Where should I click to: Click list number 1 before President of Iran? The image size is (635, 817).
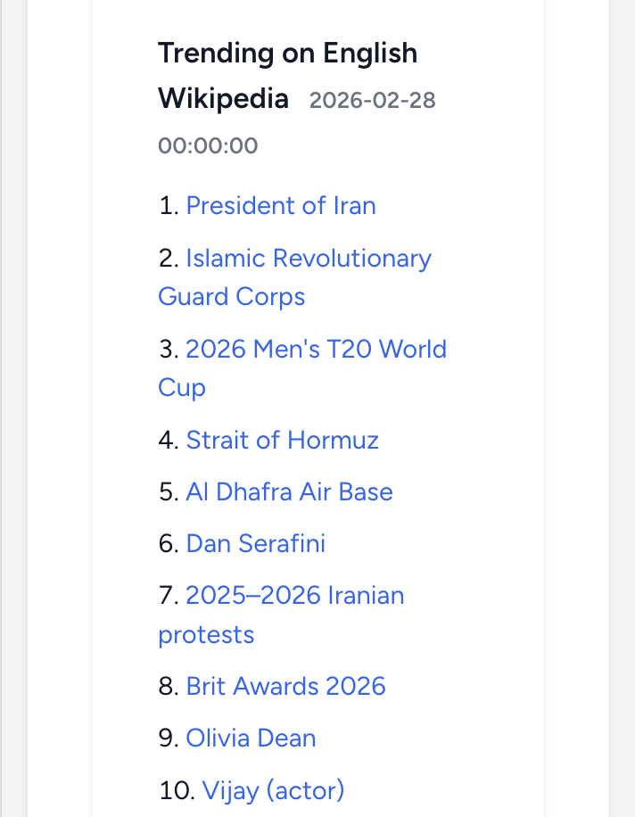[168, 206]
